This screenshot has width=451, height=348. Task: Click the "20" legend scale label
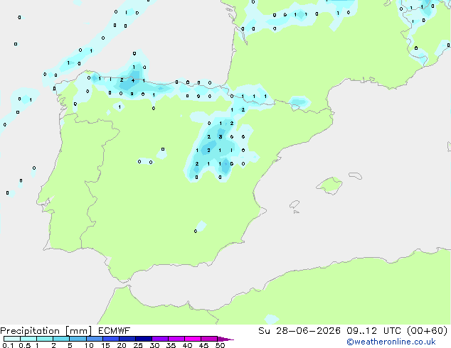pos(122,345)
